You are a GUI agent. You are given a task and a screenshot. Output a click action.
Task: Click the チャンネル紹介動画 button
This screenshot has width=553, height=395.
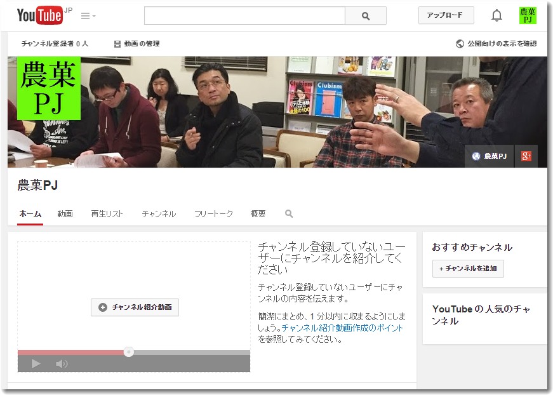135,307
